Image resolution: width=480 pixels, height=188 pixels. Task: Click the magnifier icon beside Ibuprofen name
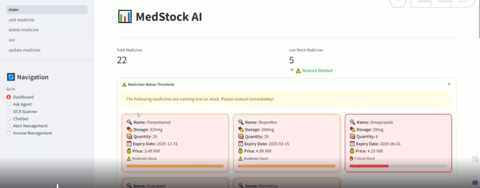coord(241,122)
